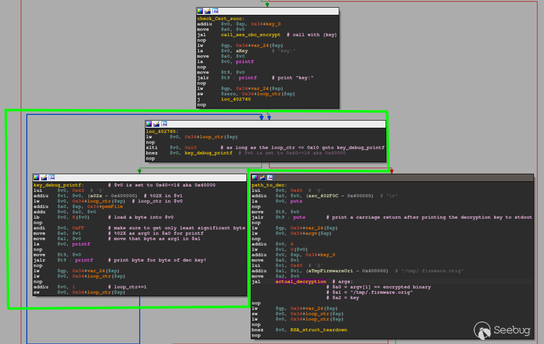Click the group icon on check_Cert_succ block

tap(215, 11)
